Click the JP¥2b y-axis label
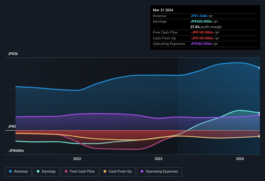 point(13,54)
